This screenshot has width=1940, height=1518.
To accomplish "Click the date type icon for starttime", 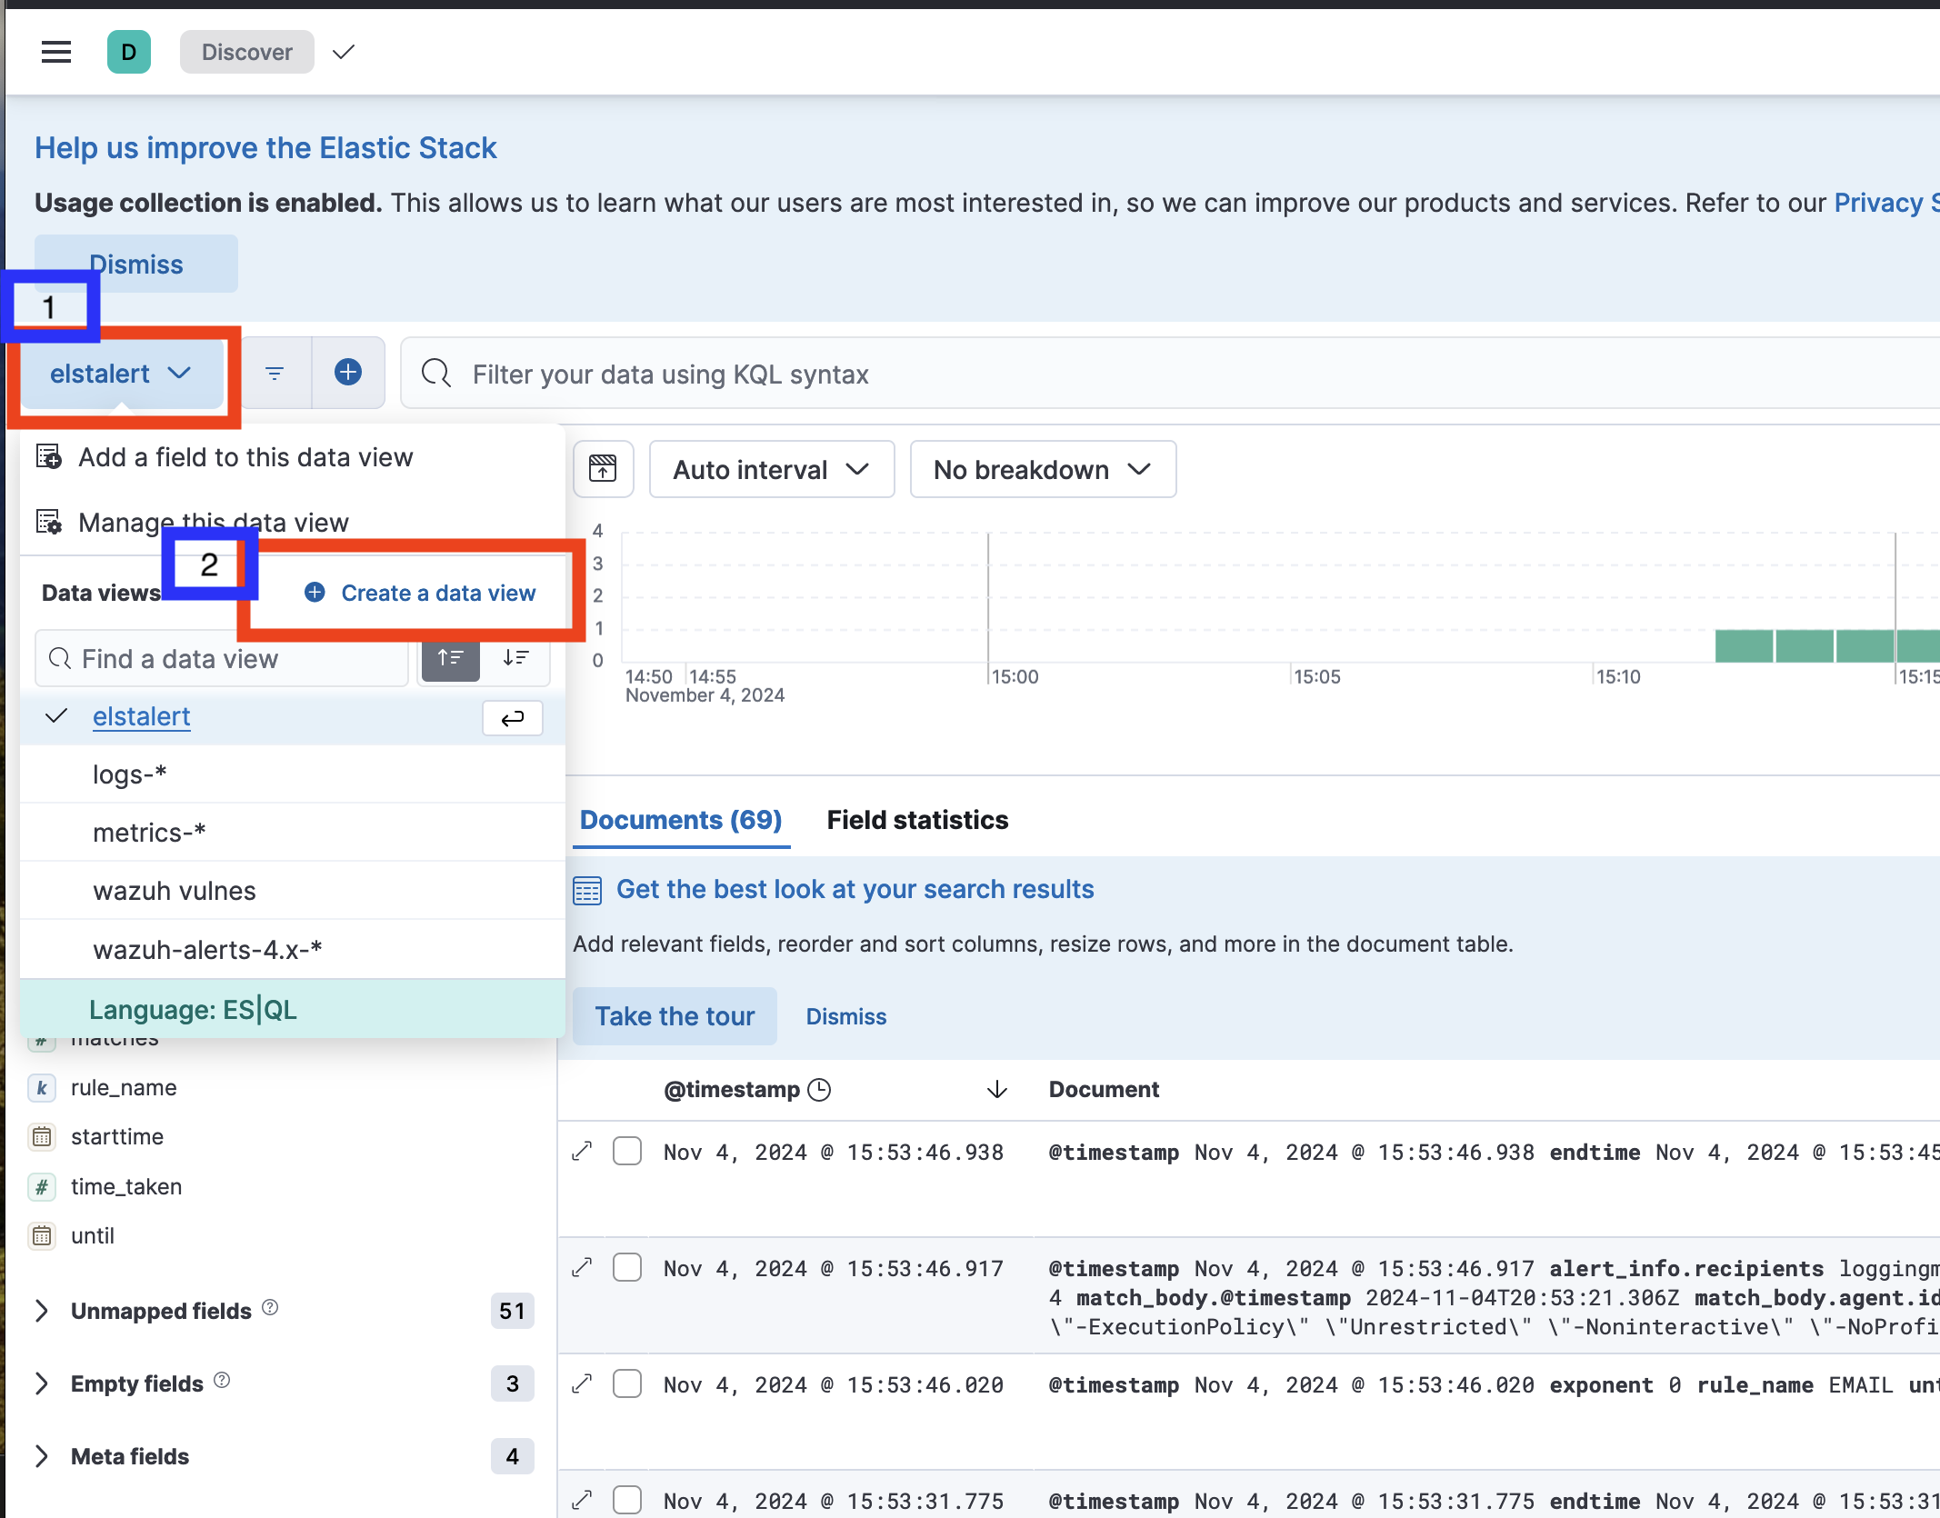I will coord(42,1136).
